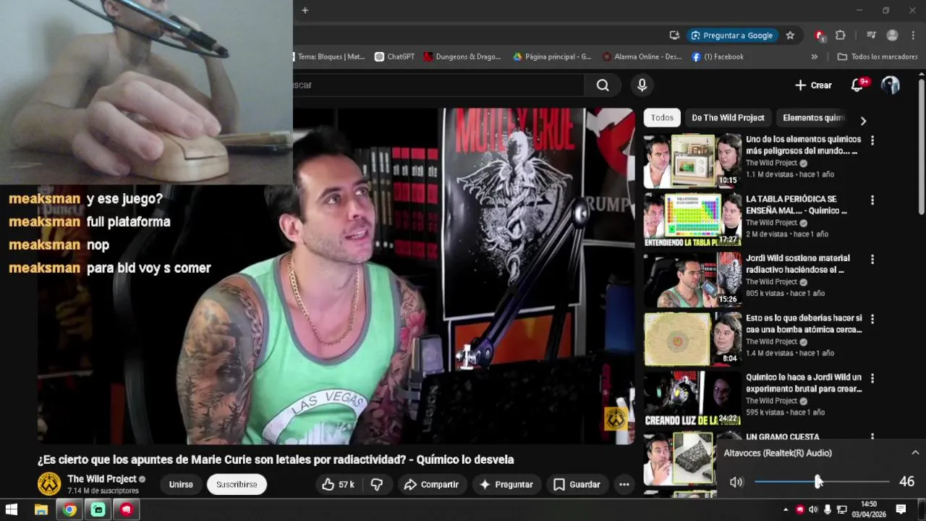Open ChatGPT bookmark
This screenshot has width=926, height=521.
pos(394,56)
